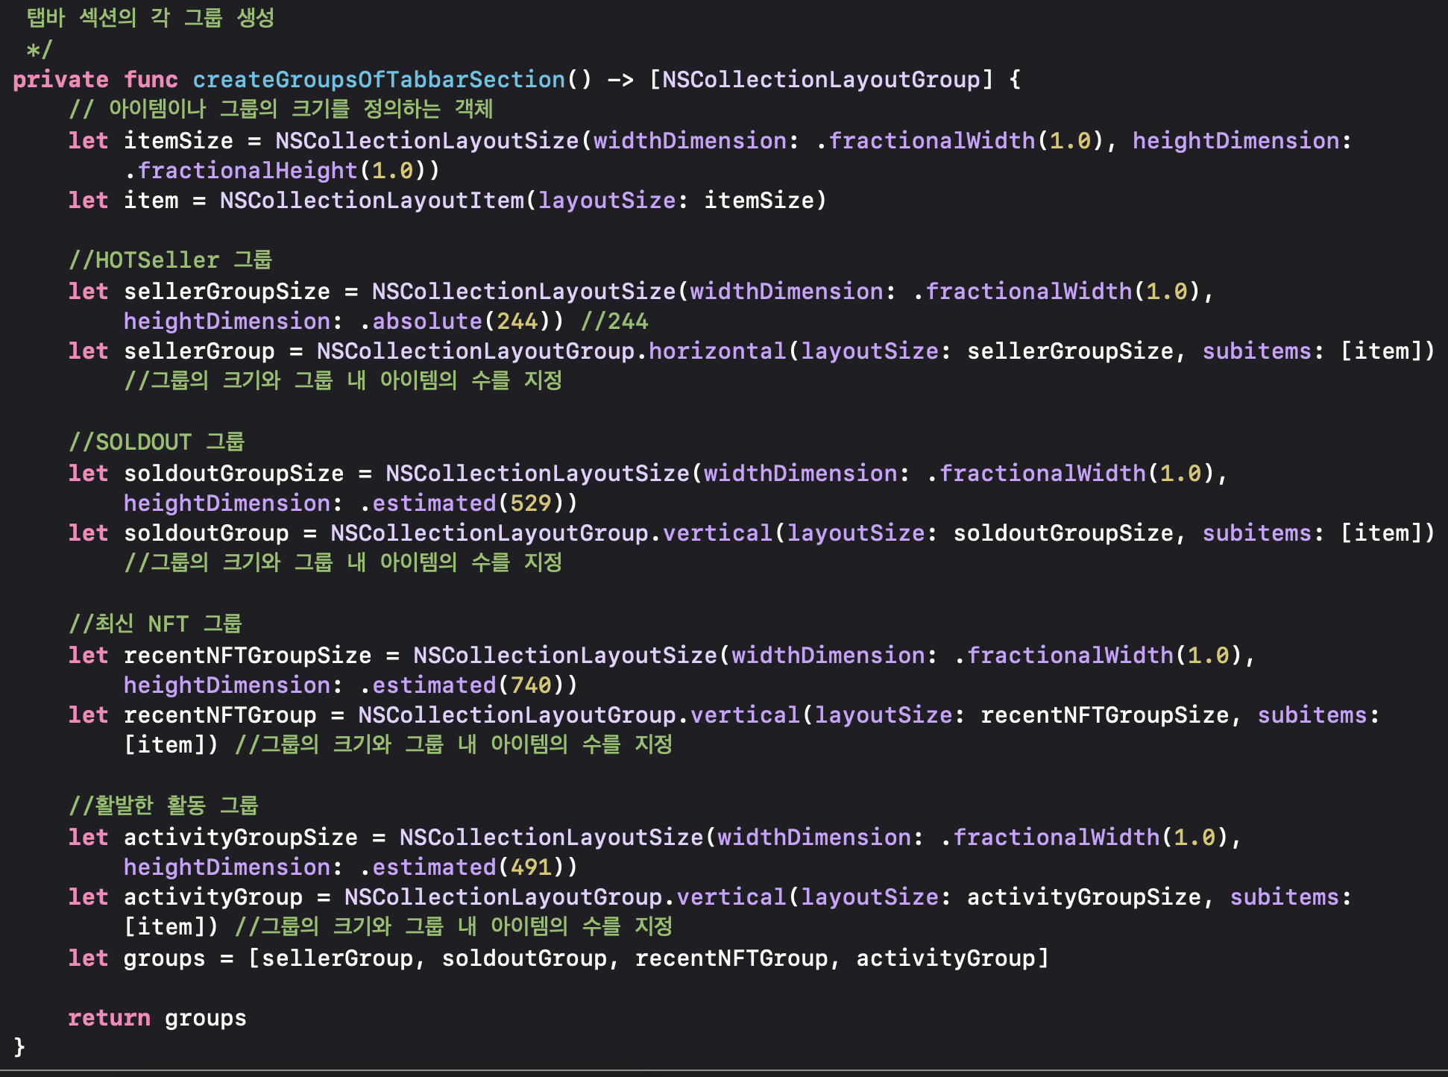
Task: Click the recentNFTGroupSize variable declaration
Action: click(x=248, y=656)
